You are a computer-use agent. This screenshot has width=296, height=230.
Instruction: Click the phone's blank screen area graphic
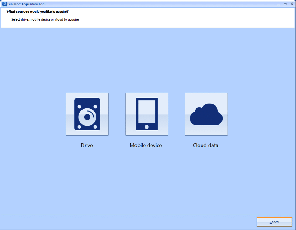tap(147, 111)
